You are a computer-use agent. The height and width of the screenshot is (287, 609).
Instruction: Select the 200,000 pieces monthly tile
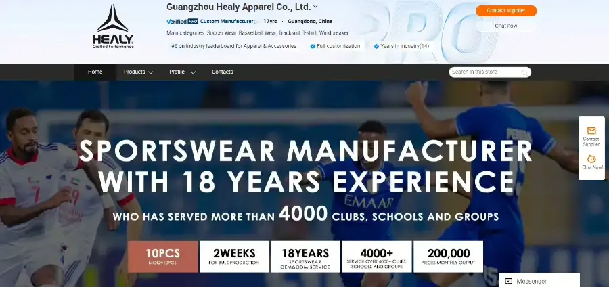[448, 257]
